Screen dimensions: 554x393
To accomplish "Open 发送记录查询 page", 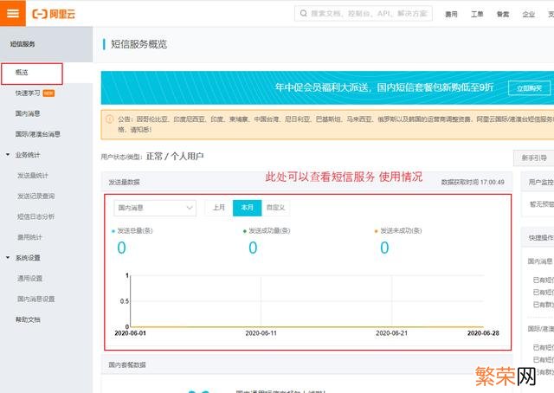I will point(36,196).
